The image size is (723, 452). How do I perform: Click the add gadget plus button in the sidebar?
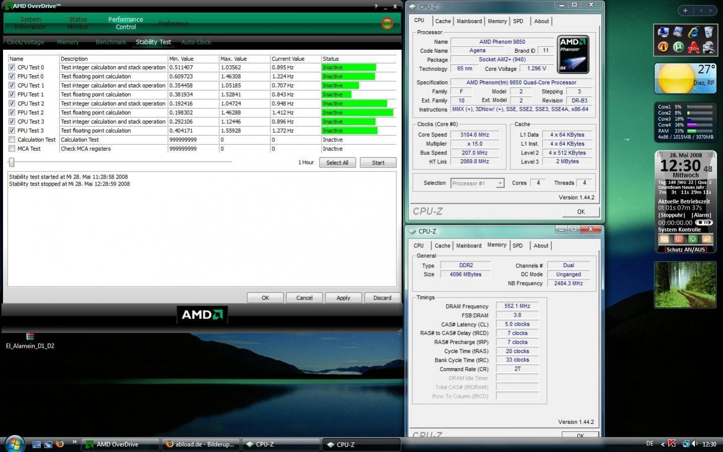(x=685, y=10)
